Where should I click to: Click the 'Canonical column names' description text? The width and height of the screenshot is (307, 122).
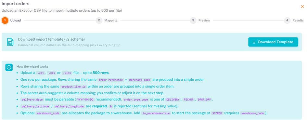coord(70,45)
